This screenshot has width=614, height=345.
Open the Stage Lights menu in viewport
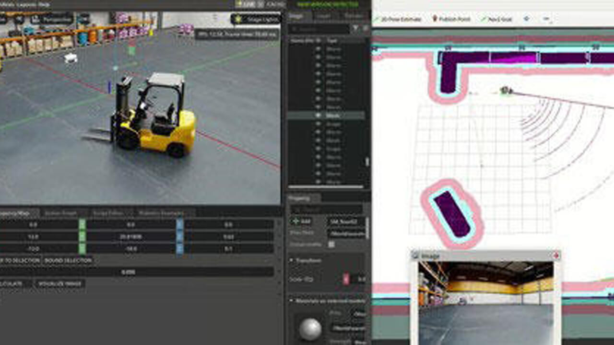pos(256,19)
